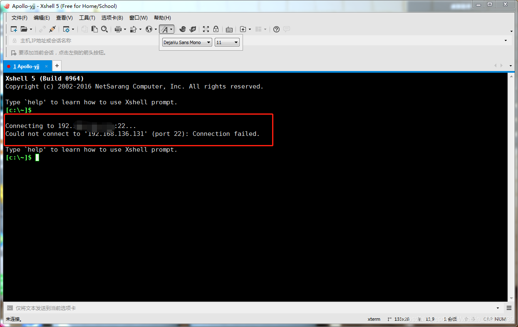
Task: Click the Font toolbar icon
Action: coord(165,30)
